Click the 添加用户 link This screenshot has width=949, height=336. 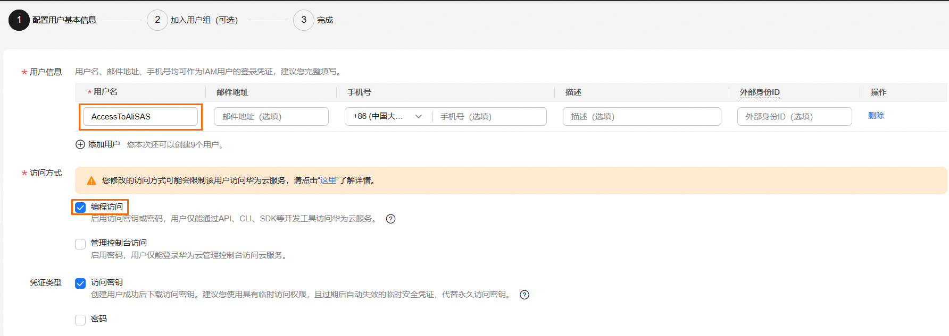[x=104, y=144]
